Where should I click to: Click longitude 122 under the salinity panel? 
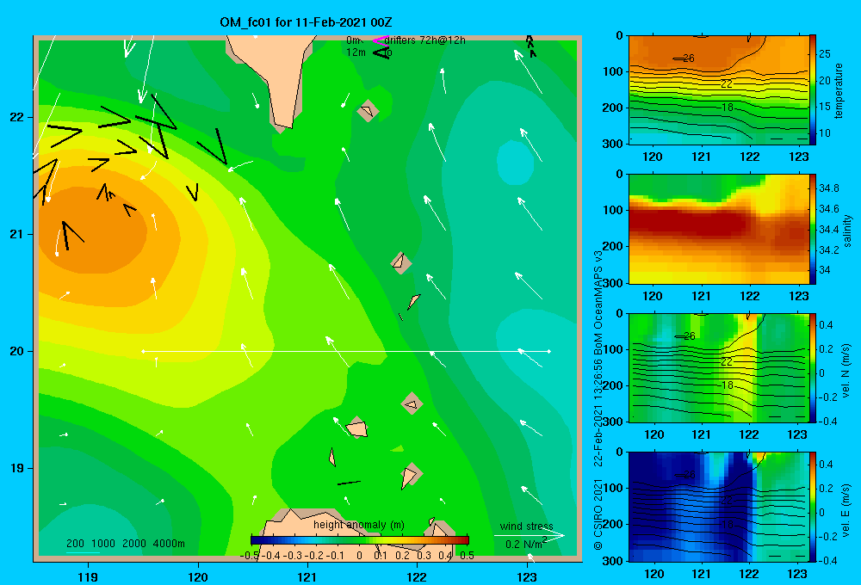tap(750, 296)
